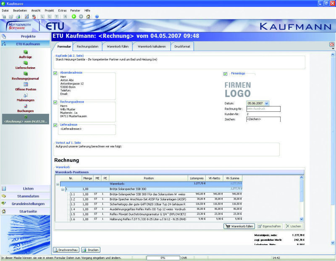This screenshot has height=261, width=336.
Task: Click the home icon in the toolbar
Action: (x=88, y=16)
